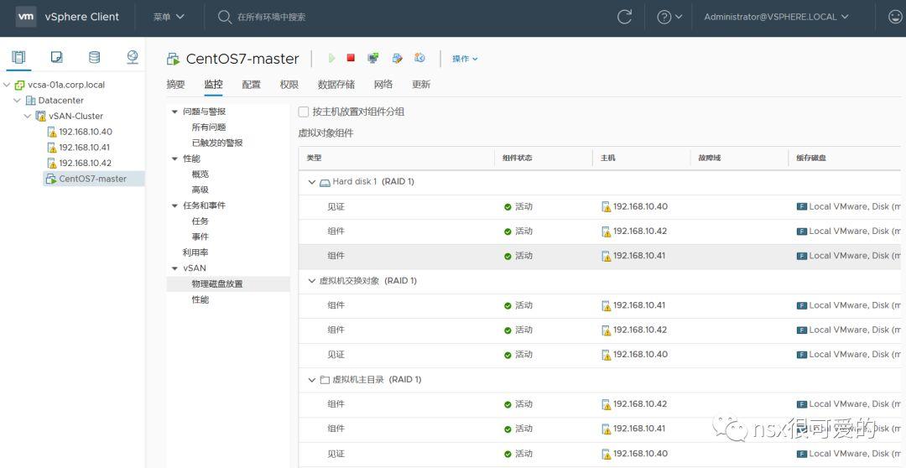Switch to the 摘要 tab
Image resolution: width=906 pixels, height=468 pixels.
tap(175, 85)
